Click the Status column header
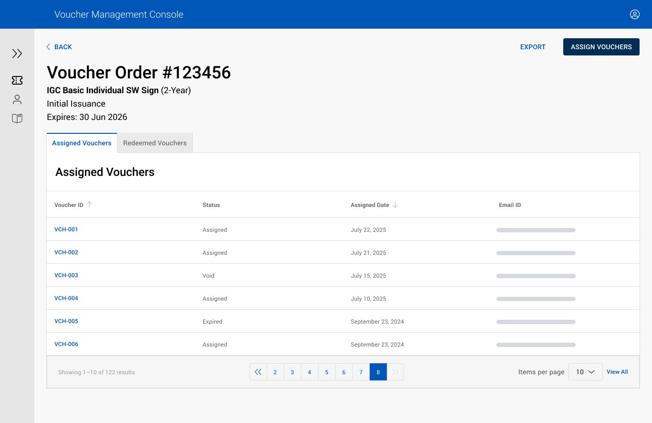This screenshot has height=423, width=652. tap(211, 205)
